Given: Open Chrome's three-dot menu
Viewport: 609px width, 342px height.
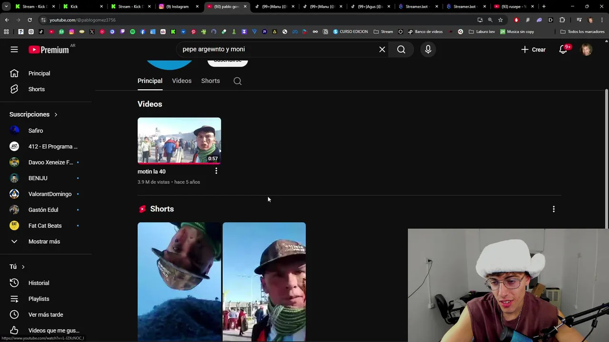Looking at the screenshot, I should pyautogui.click(x=602, y=20).
